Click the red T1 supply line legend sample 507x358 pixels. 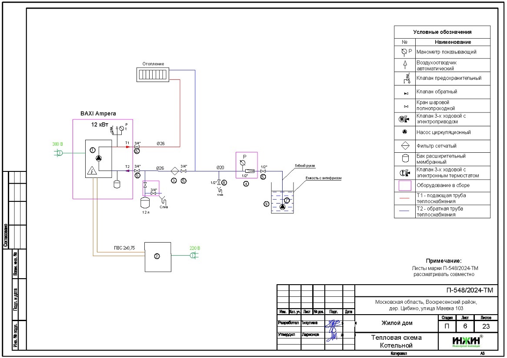405,198
